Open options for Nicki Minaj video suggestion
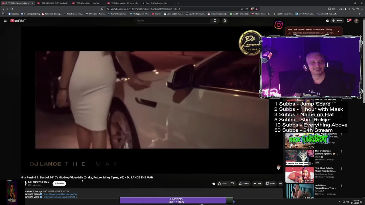The width and height of the screenshot is (365, 205). [341, 169]
